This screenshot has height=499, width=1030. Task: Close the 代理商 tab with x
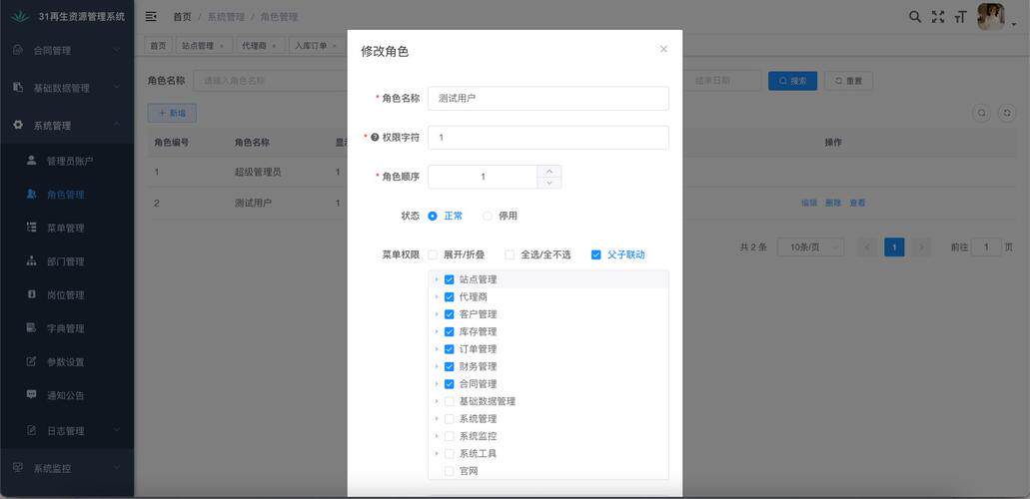[274, 46]
